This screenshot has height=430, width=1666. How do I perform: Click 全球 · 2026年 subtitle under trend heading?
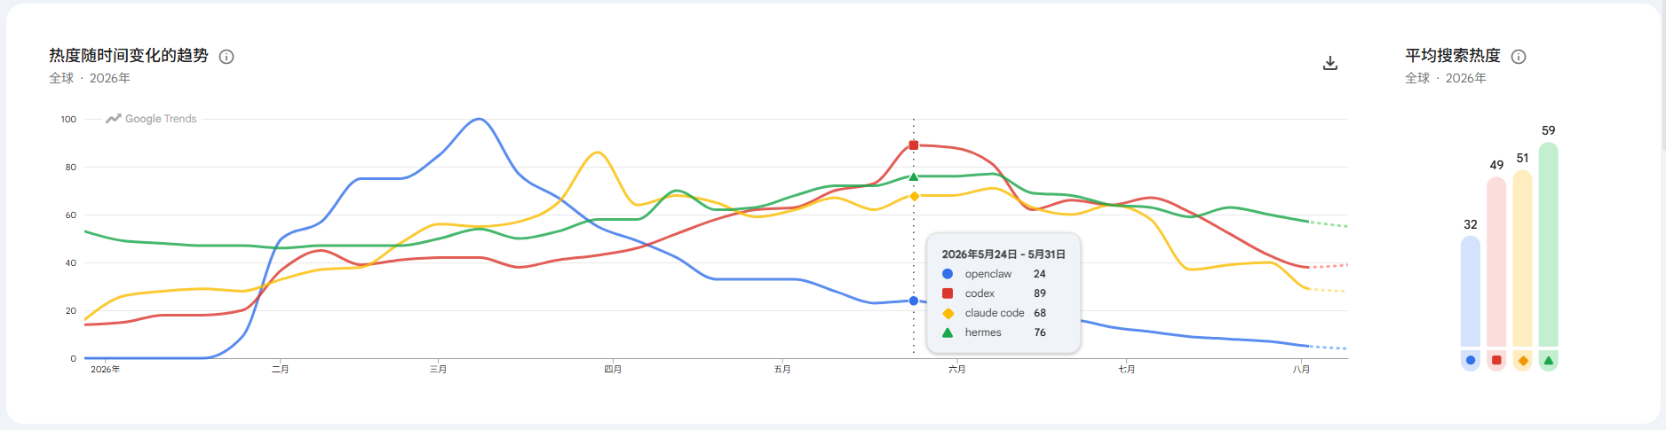point(90,78)
